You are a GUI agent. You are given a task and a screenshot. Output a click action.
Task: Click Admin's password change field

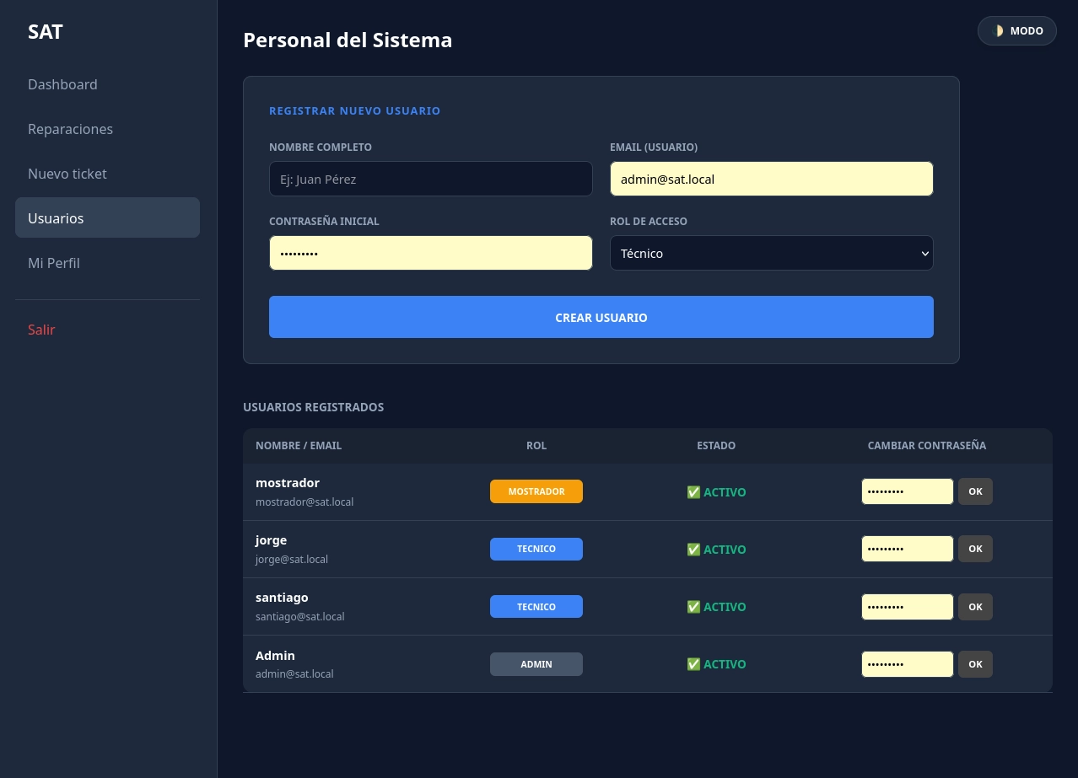[x=907, y=664]
